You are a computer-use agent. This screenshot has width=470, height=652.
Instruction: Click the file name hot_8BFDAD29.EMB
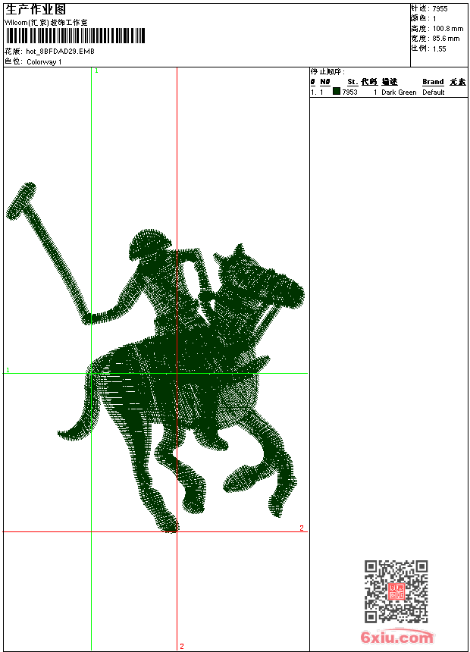click(61, 52)
